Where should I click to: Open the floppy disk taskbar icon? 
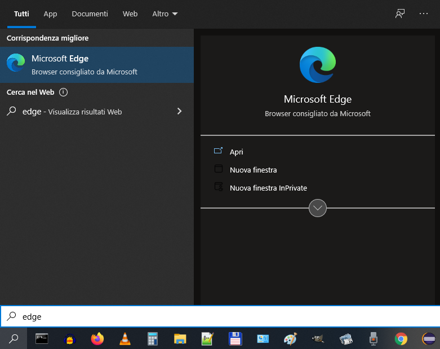(235, 339)
